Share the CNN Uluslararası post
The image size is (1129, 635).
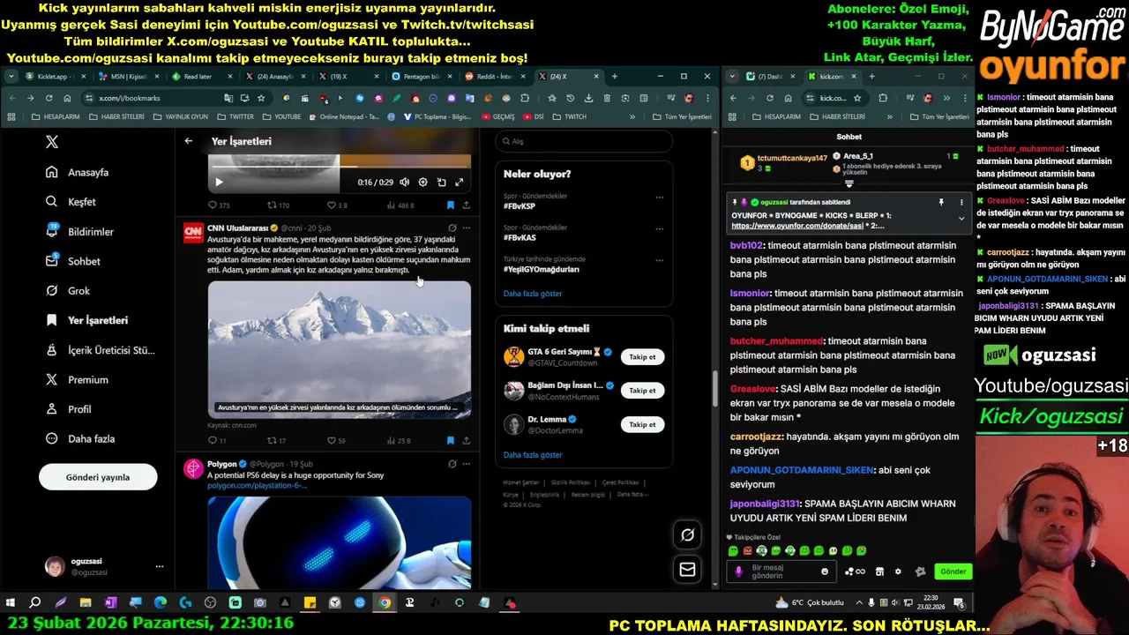coord(466,440)
